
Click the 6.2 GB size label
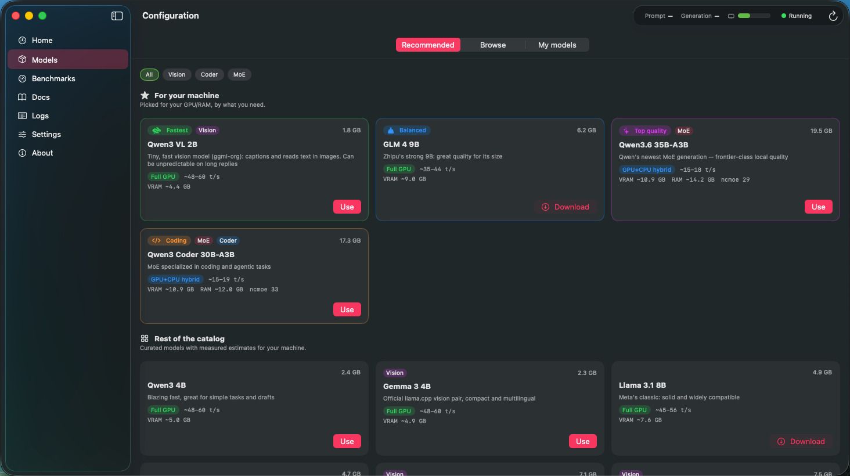click(x=586, y=131)
